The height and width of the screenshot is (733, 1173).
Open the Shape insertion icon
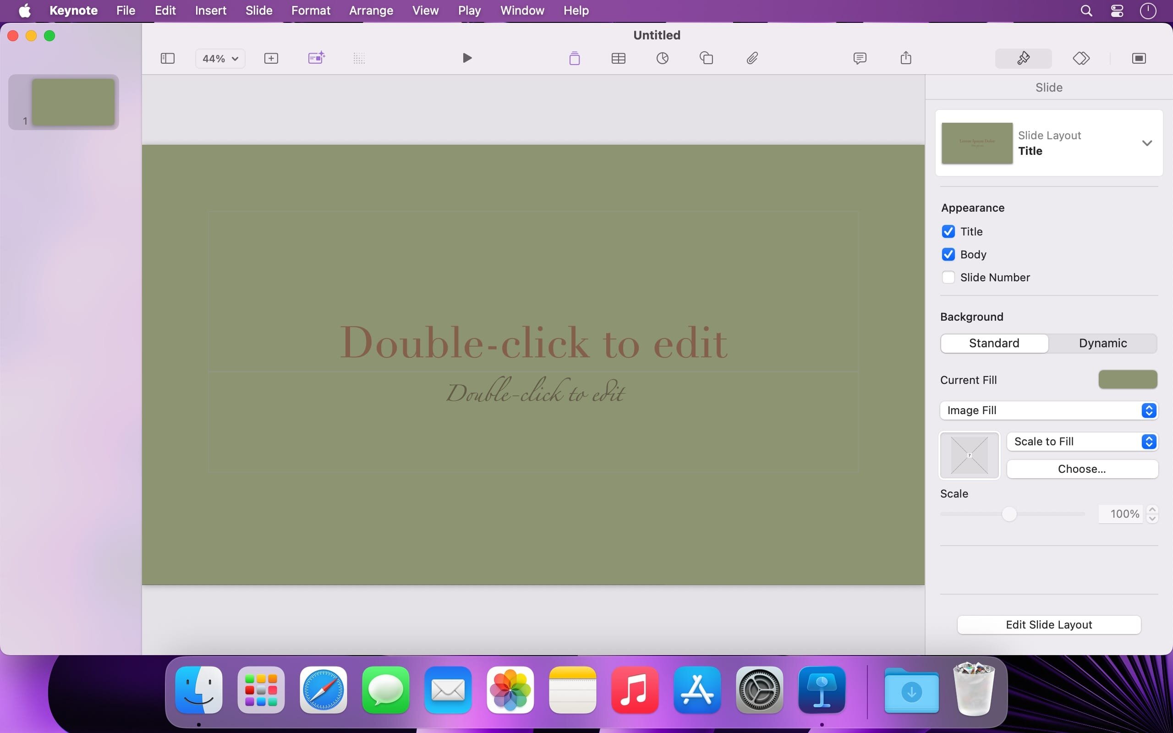(706, 58)
